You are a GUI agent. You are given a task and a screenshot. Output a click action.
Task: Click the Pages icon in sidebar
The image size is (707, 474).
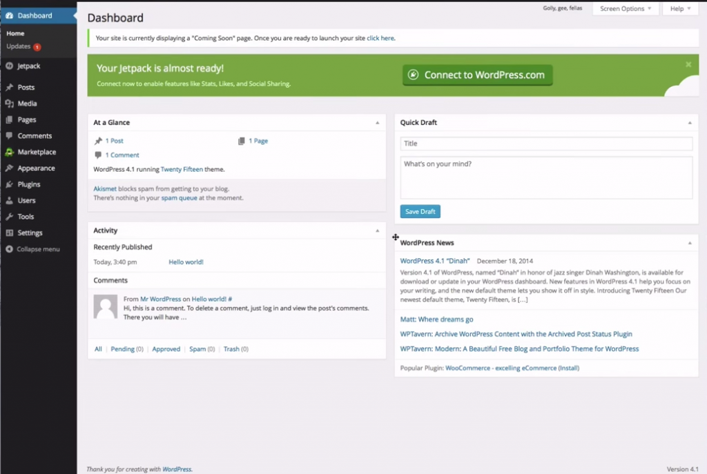point(9,119)
